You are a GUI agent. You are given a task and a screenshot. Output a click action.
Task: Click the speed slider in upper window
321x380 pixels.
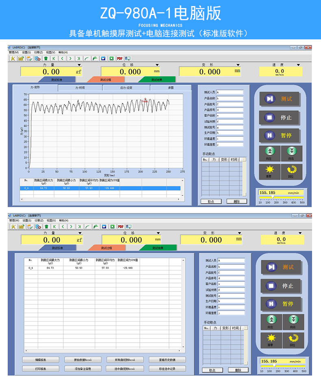click(281, 198)
